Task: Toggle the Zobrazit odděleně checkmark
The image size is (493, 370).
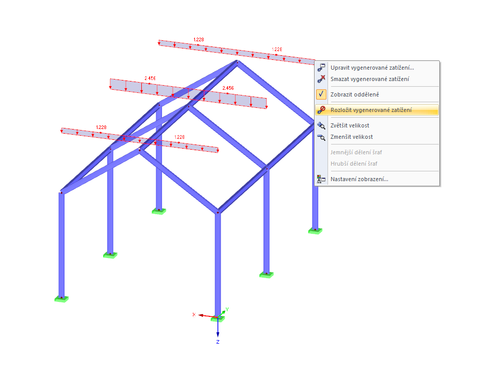Action: tap(321, 94)
